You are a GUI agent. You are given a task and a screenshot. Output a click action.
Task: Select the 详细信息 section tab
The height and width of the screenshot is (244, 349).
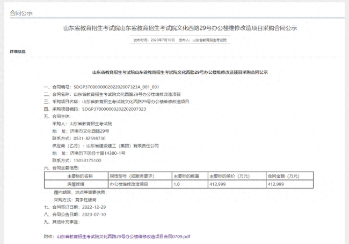[17, 51]
